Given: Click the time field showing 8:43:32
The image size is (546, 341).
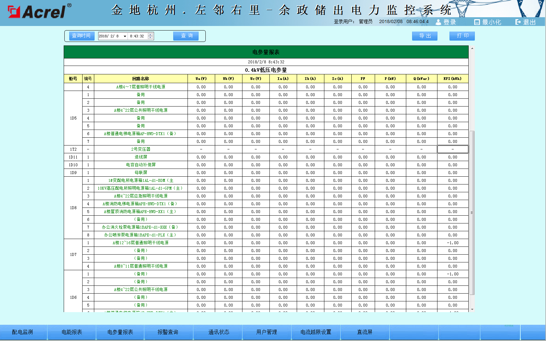Looking at the screenshot, I should tap(137, 36).
